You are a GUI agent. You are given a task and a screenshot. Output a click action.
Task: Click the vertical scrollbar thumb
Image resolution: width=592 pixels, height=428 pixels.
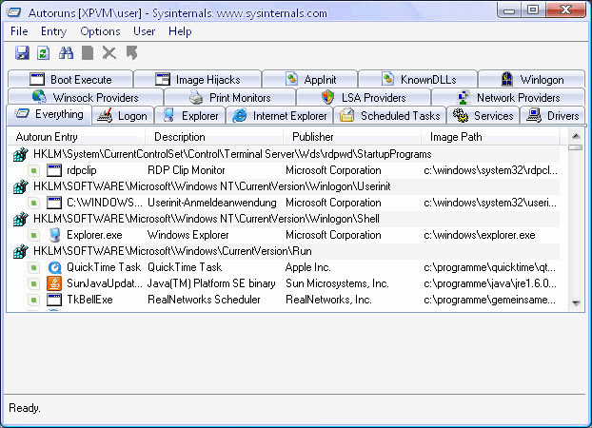[x=576, y=147]
